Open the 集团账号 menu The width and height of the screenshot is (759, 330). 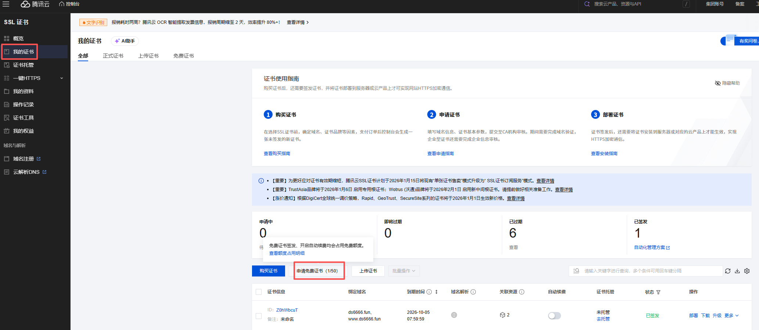click(x=715, y=4)
